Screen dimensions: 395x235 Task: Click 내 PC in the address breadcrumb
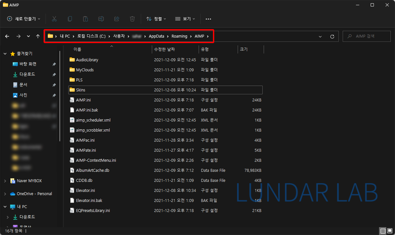coord(65,36)
